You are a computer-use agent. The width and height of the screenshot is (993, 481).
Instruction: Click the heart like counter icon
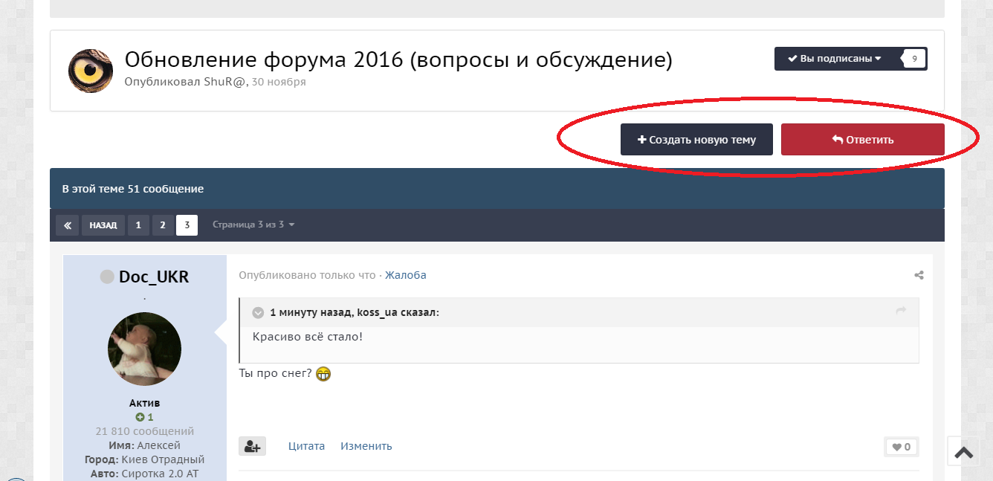tap(902, 447)
